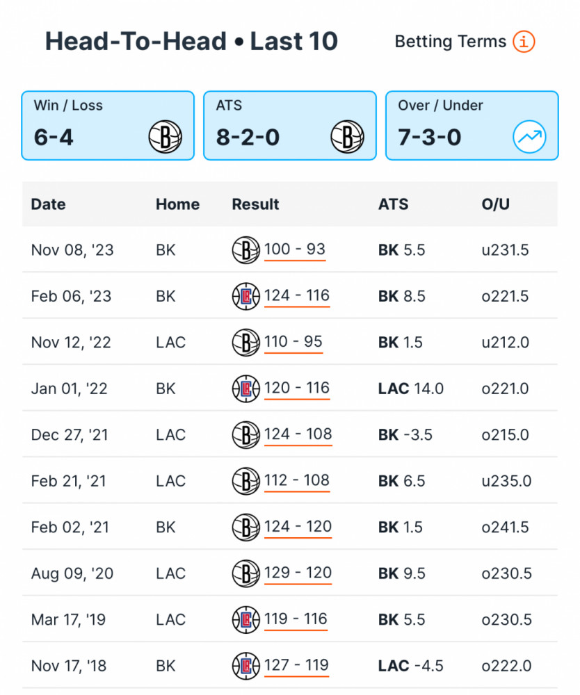
Task: Open the 127 - 119 result link
Action: (x=296, y=666)
